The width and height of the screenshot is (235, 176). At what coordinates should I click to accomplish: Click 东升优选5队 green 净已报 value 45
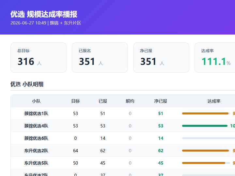pos(161,163)
